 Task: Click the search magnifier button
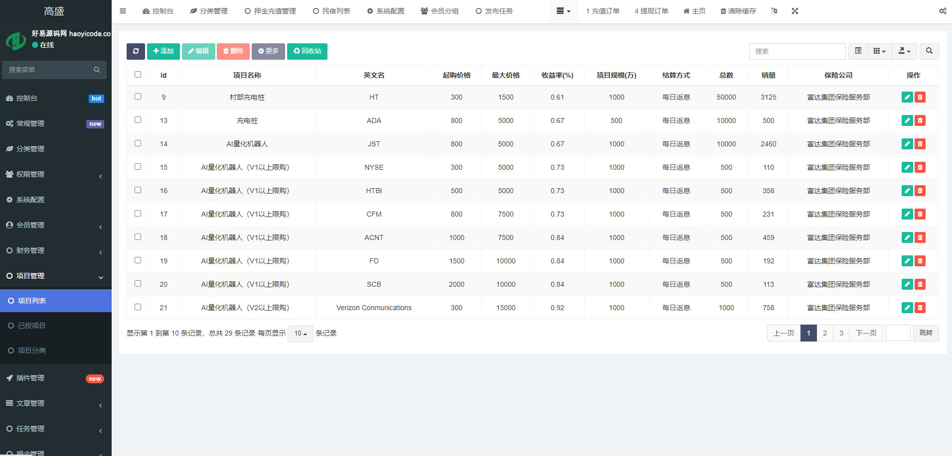(x=929, y=51)
